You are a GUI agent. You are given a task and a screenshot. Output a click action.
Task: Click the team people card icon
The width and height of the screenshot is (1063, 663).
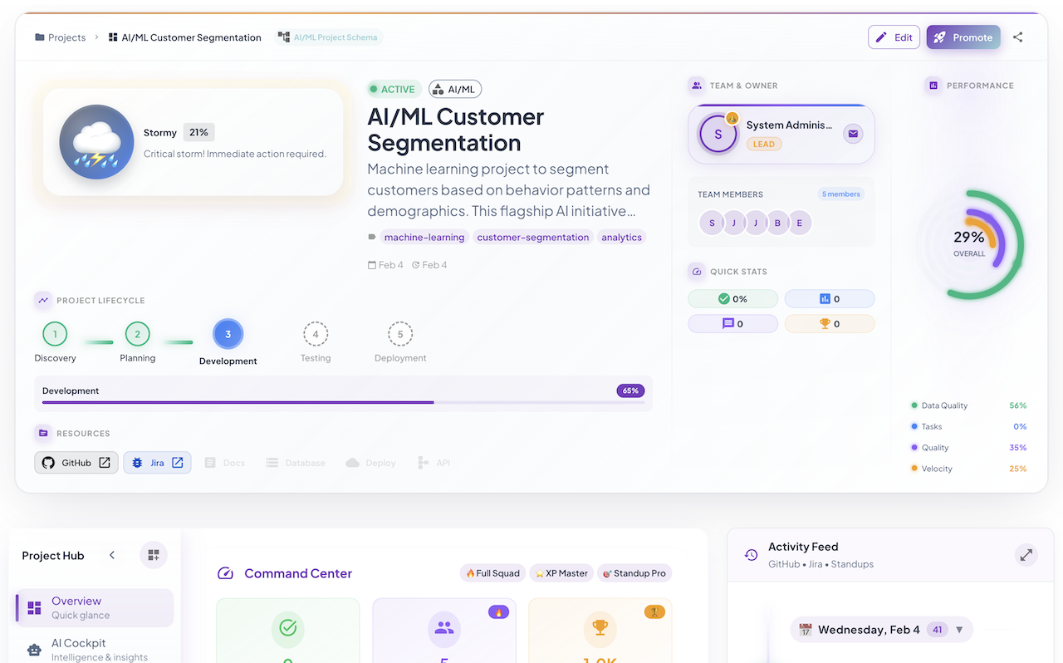coord(444,629)
